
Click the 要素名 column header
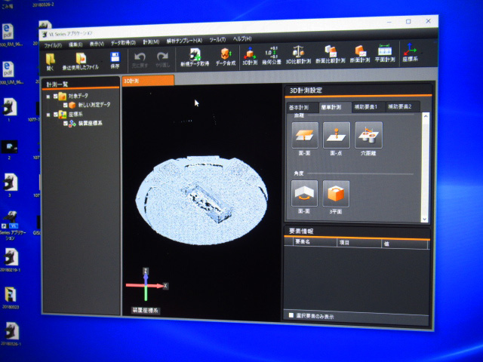[303, 242]
